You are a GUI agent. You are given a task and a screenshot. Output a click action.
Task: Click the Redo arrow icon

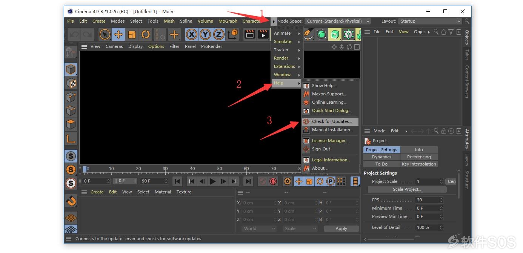88,35
